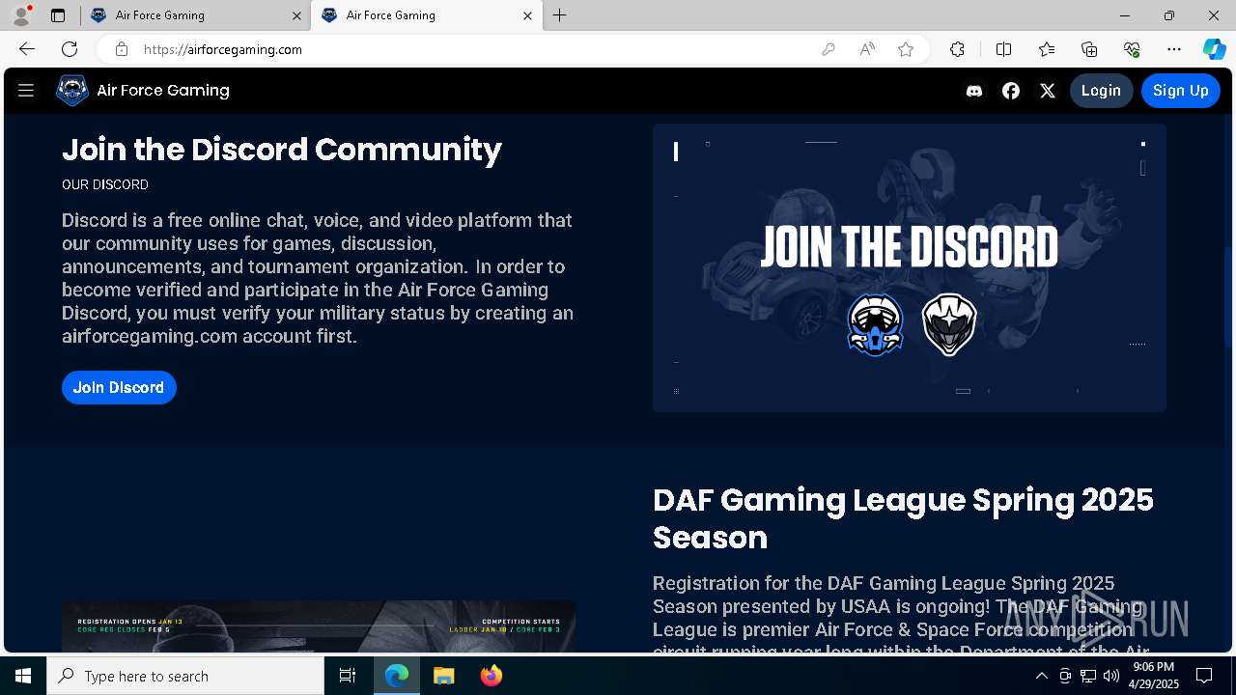Image resolution: width=1236 pixels, height=695 pixels.
Task: Refresh the page
Action: tap(70, 49)
